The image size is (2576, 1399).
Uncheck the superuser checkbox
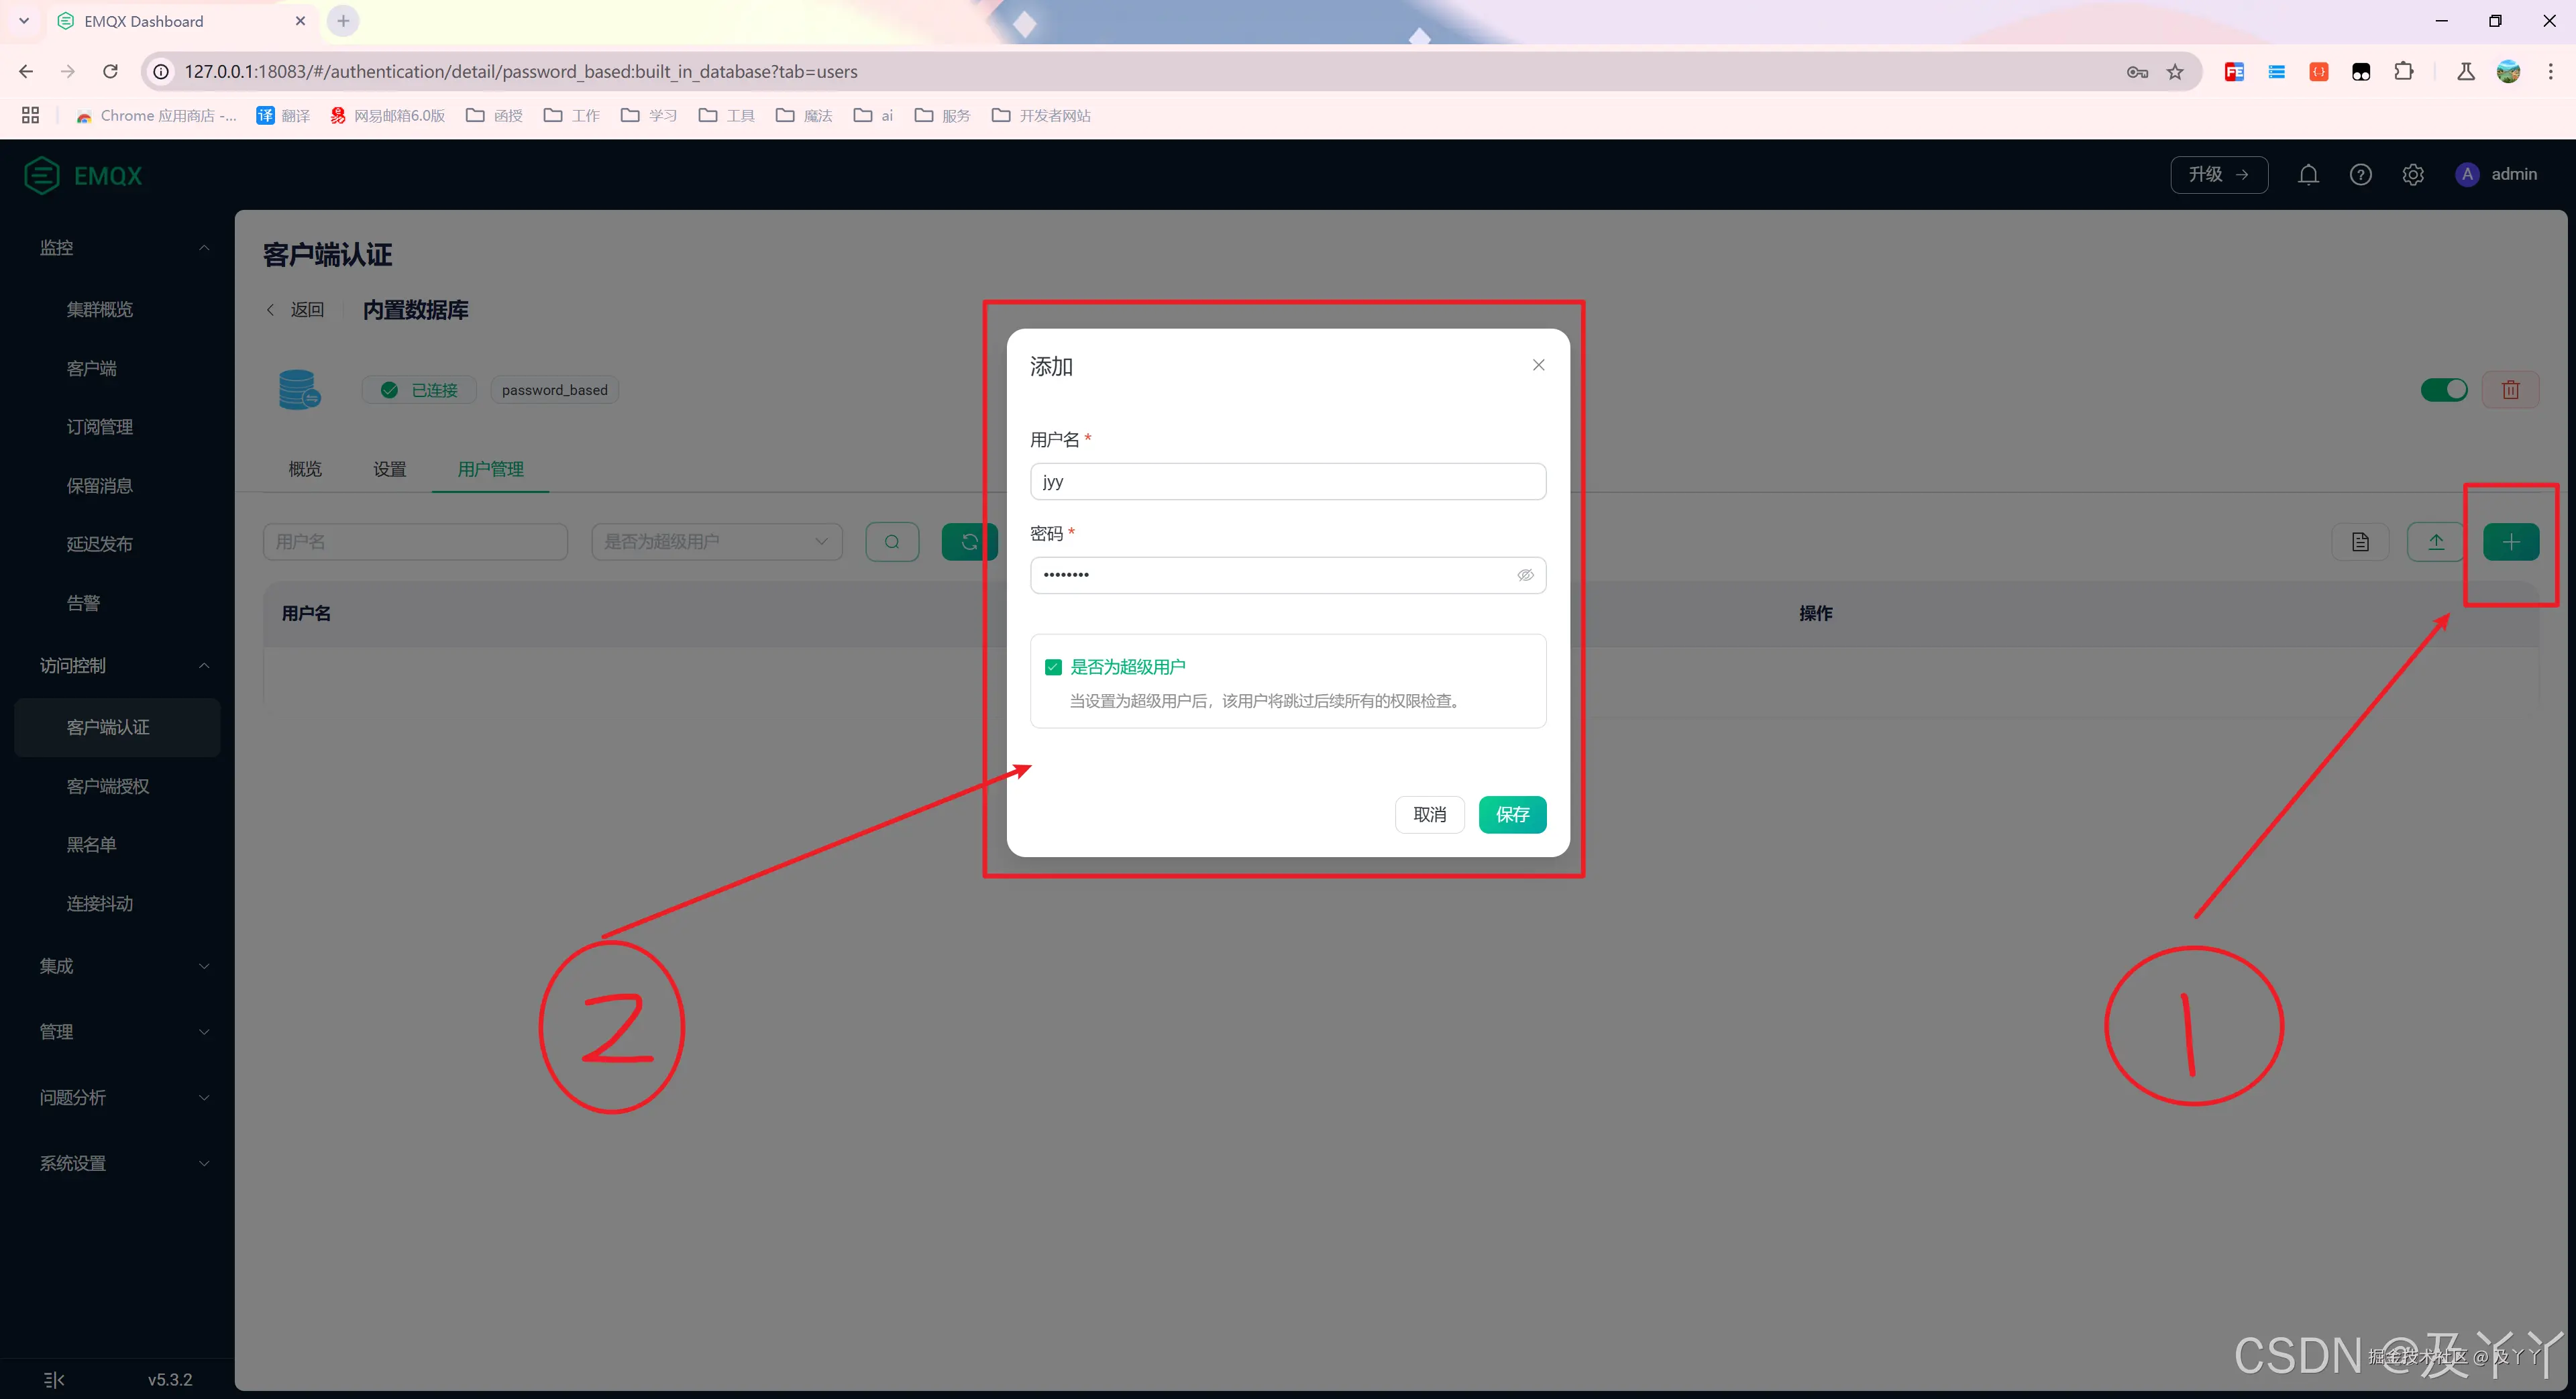point(1053,667)
